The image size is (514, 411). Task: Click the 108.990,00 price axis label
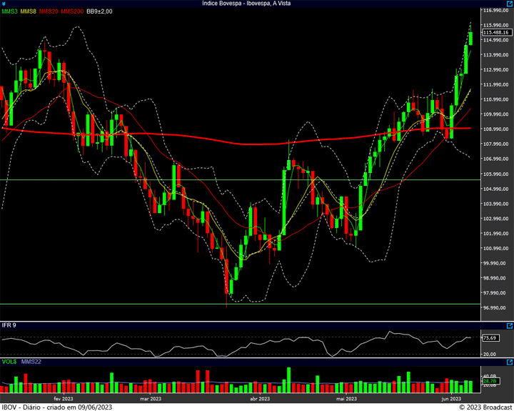pos(496,129)
